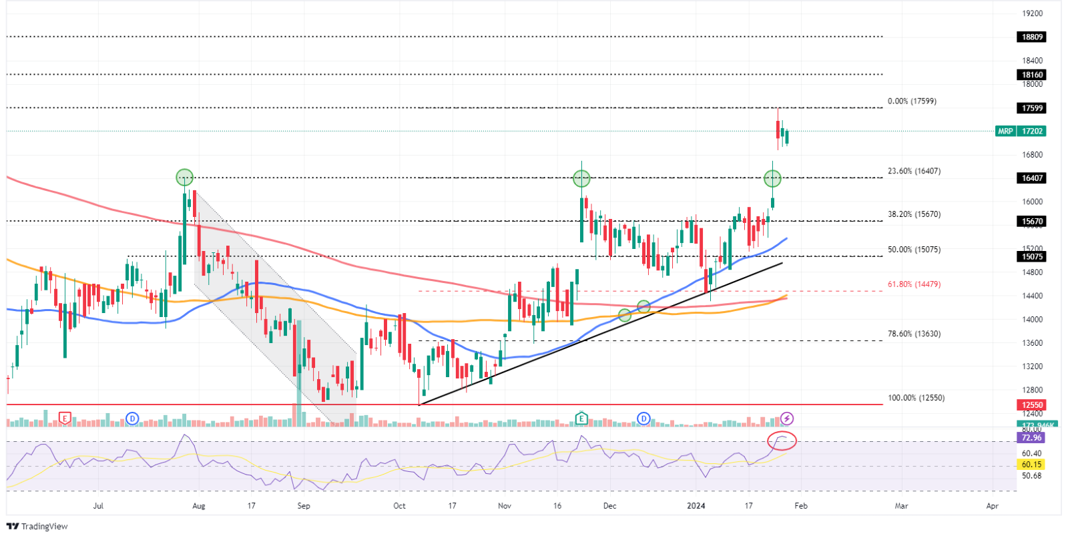Select the 0.00% (17599) Fibonacci label
Image resolution: width=1068 pixels, height=538 pixels.
tap(912, 101)
